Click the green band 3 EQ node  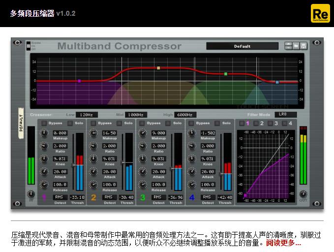coord(226,74)
